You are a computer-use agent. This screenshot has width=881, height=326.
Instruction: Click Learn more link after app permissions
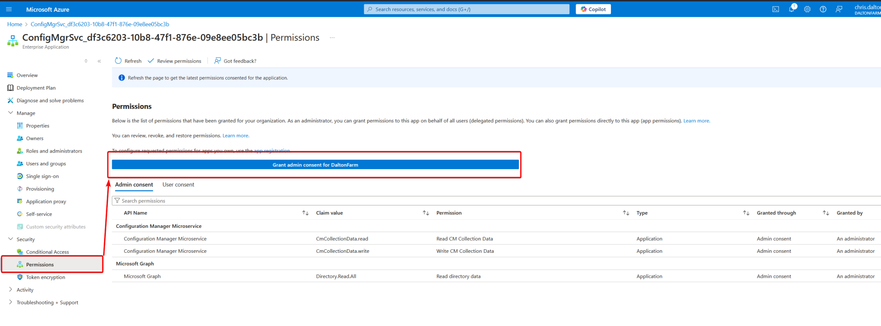[x=696, y=121]
